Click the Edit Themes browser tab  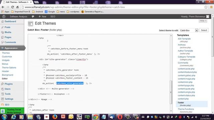(x=17, y=2)
